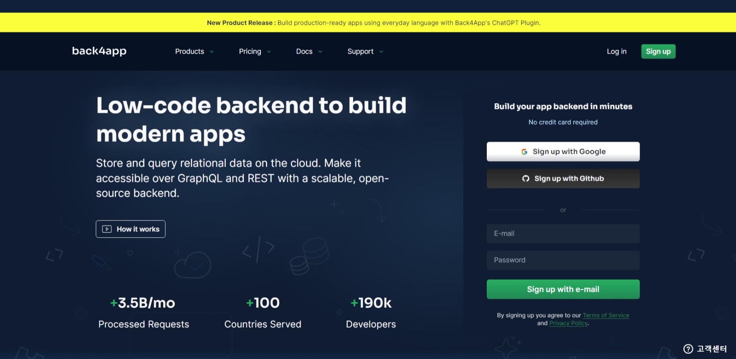Open the Support menu
Screen dimensions: 736x359
360,51
